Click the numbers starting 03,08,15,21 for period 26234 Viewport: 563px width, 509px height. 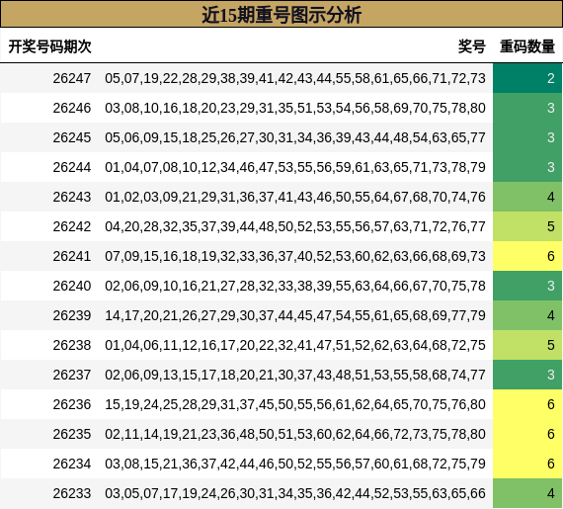coord(295,464)
